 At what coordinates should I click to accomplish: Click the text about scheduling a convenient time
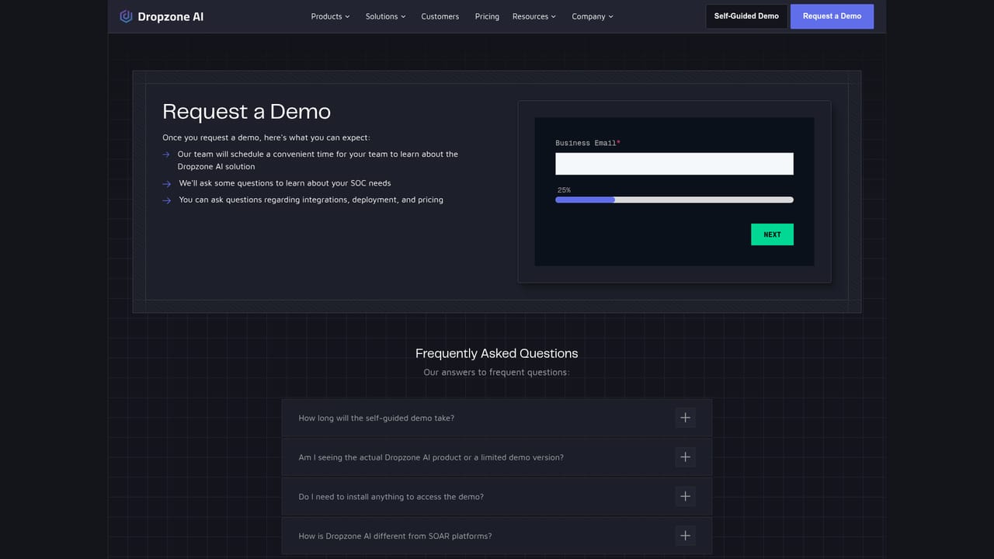318,160
